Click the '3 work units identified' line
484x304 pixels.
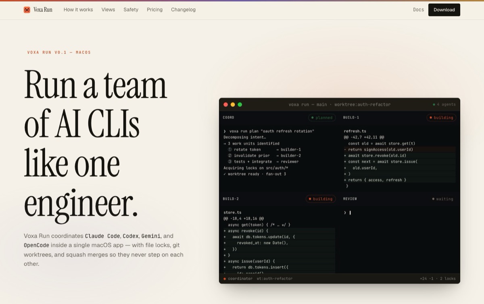click(251, 143)
